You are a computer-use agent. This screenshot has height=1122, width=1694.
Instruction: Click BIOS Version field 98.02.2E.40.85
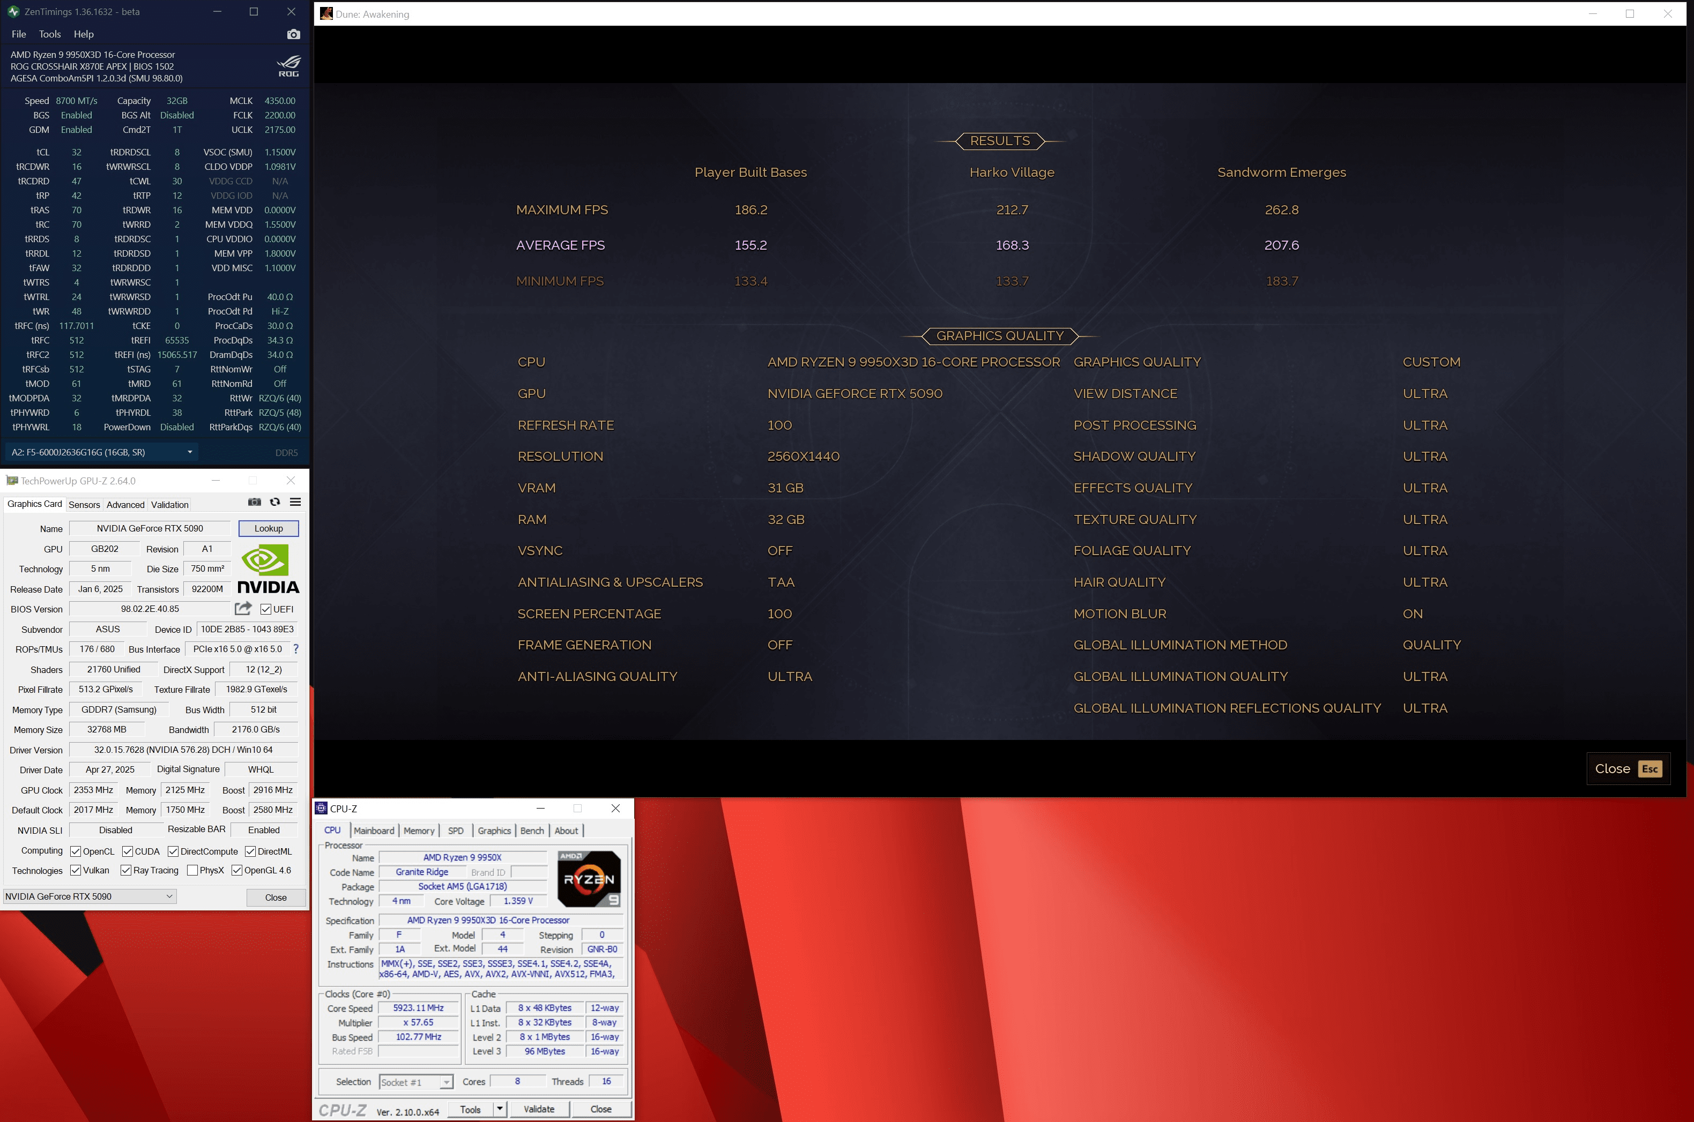pos(150,609)
